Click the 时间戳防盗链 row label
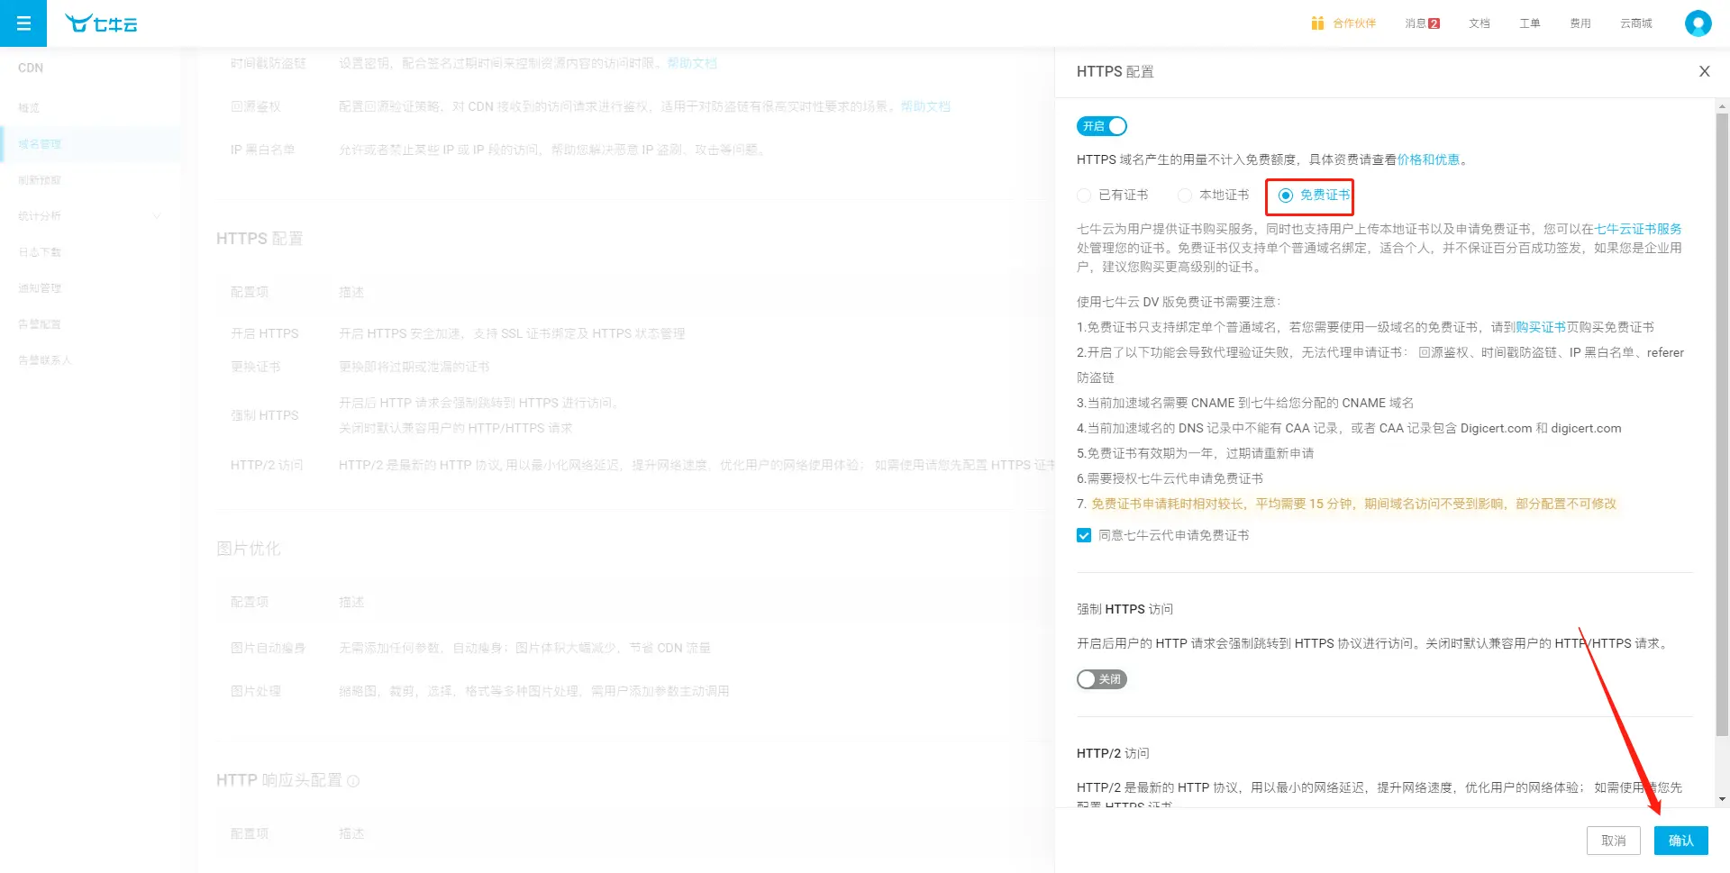 (x=269, y=63)
